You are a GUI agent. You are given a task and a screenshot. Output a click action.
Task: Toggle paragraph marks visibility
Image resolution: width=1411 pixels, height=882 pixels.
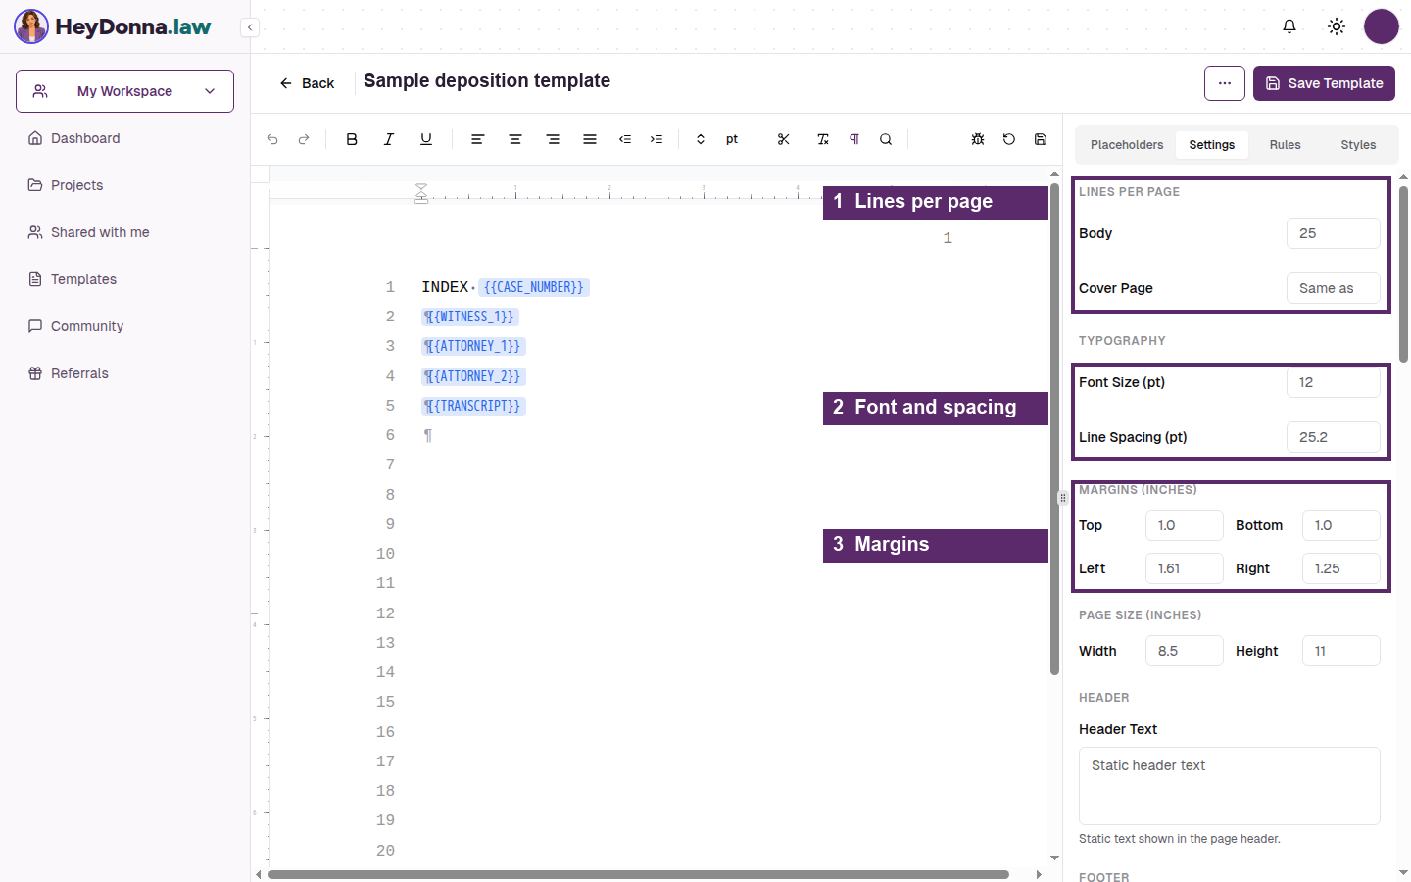(x=854, y=139)
